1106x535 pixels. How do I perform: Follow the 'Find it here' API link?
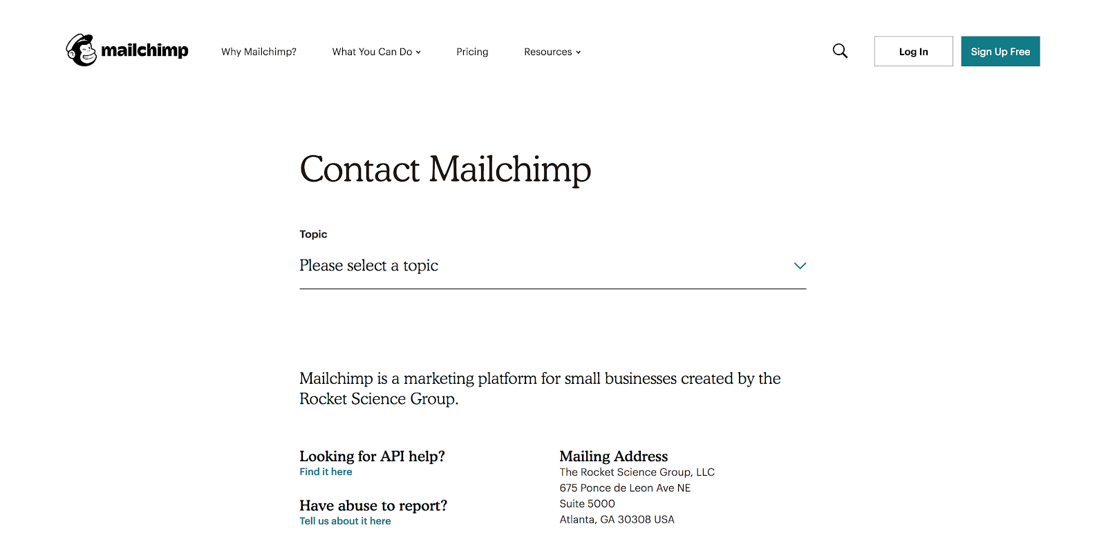point(326,471)
